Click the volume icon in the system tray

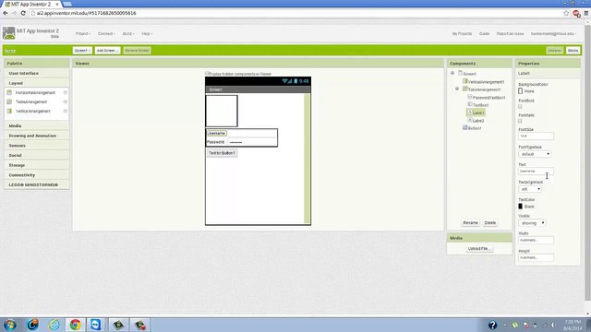pyautogui.click(x=553, y=325)
